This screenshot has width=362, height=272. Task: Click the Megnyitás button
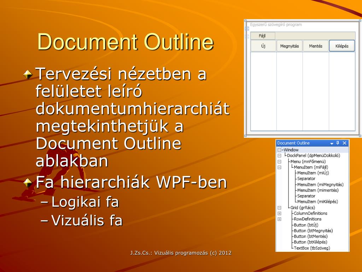tap(290, 46)
